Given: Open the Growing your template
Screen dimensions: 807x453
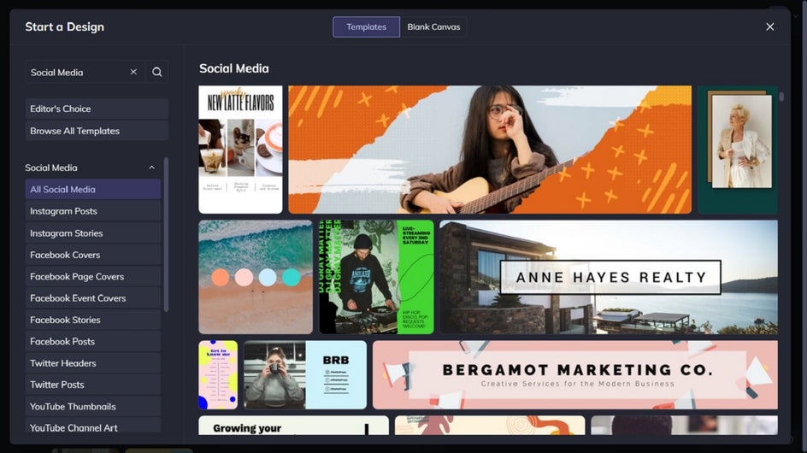Looking at the screenshot, I should 293,425.
